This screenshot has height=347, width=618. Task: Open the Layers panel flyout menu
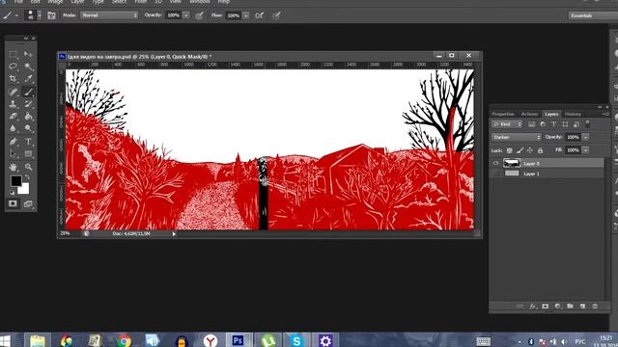604,114
